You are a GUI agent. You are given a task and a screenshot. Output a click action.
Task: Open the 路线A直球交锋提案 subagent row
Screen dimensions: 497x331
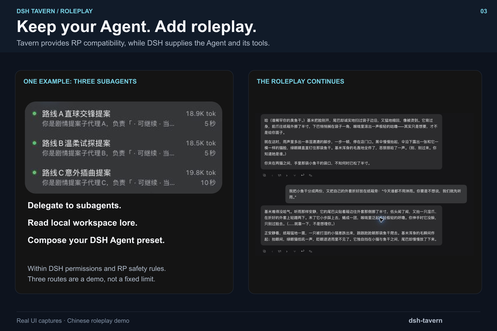tap(123, 118)
